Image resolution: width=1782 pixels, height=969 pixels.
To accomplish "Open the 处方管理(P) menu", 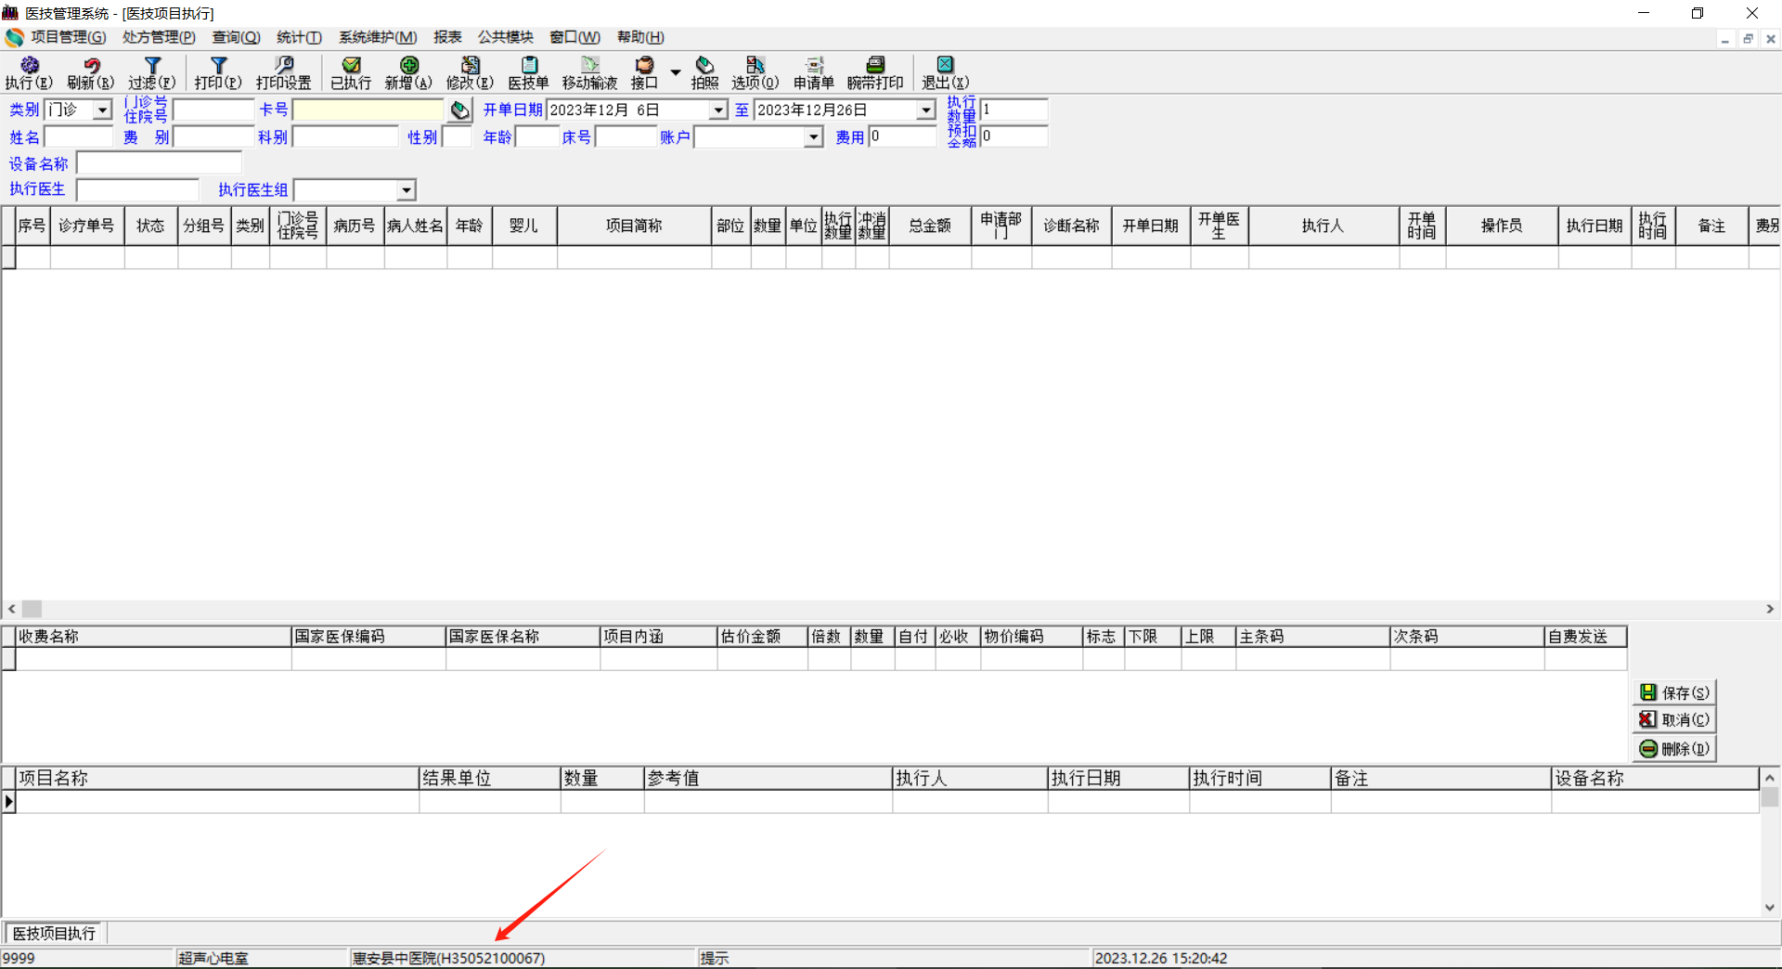I will [x=159, y=37].
